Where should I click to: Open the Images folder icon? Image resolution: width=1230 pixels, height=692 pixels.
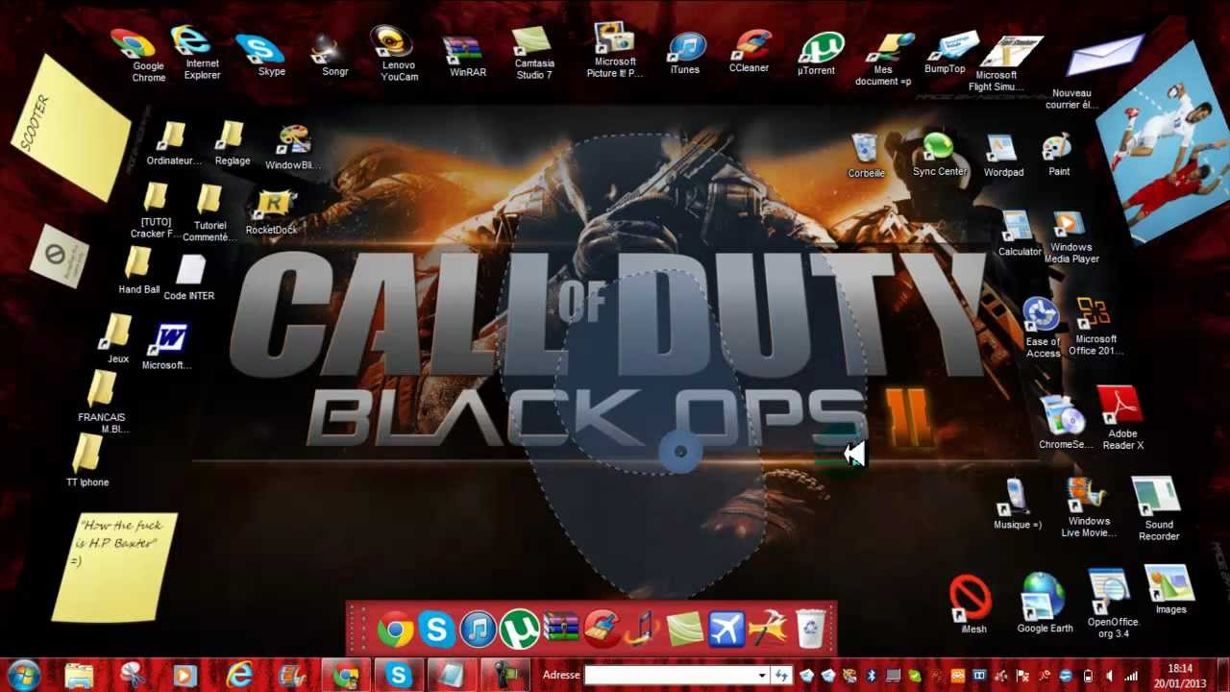click(1169, 584)
